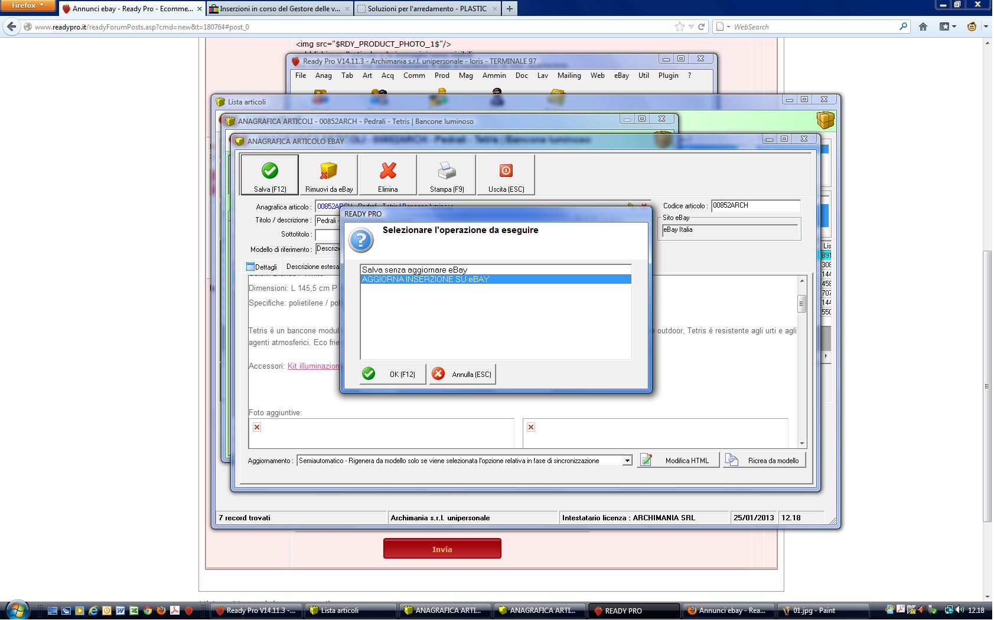
Task: Click the Windows Start orb
Action: [18, 610]
